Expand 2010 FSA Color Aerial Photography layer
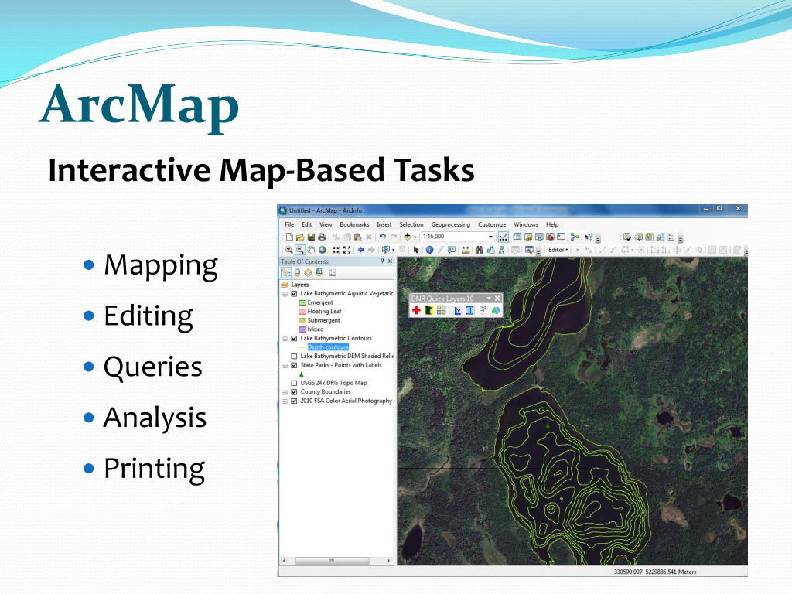This screenshot has width=792, height=594. click(x=285, y=401)
